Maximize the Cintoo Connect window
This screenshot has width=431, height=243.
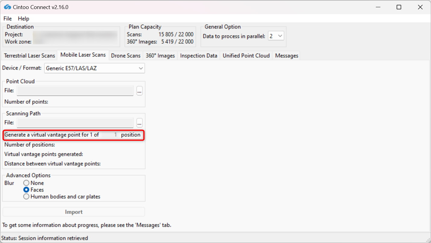tap(399, 7)
